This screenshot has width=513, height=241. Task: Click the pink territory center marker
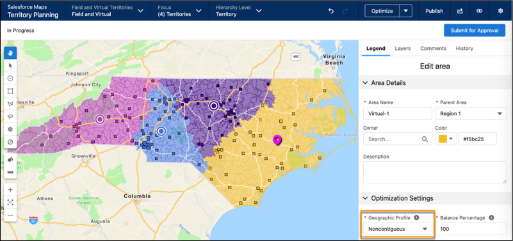click(100, 119)
